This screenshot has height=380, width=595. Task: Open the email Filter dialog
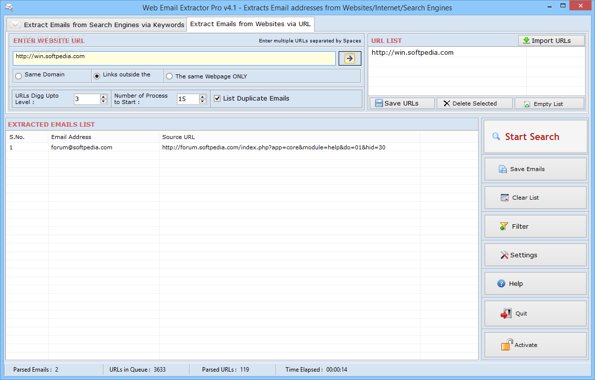535,226
